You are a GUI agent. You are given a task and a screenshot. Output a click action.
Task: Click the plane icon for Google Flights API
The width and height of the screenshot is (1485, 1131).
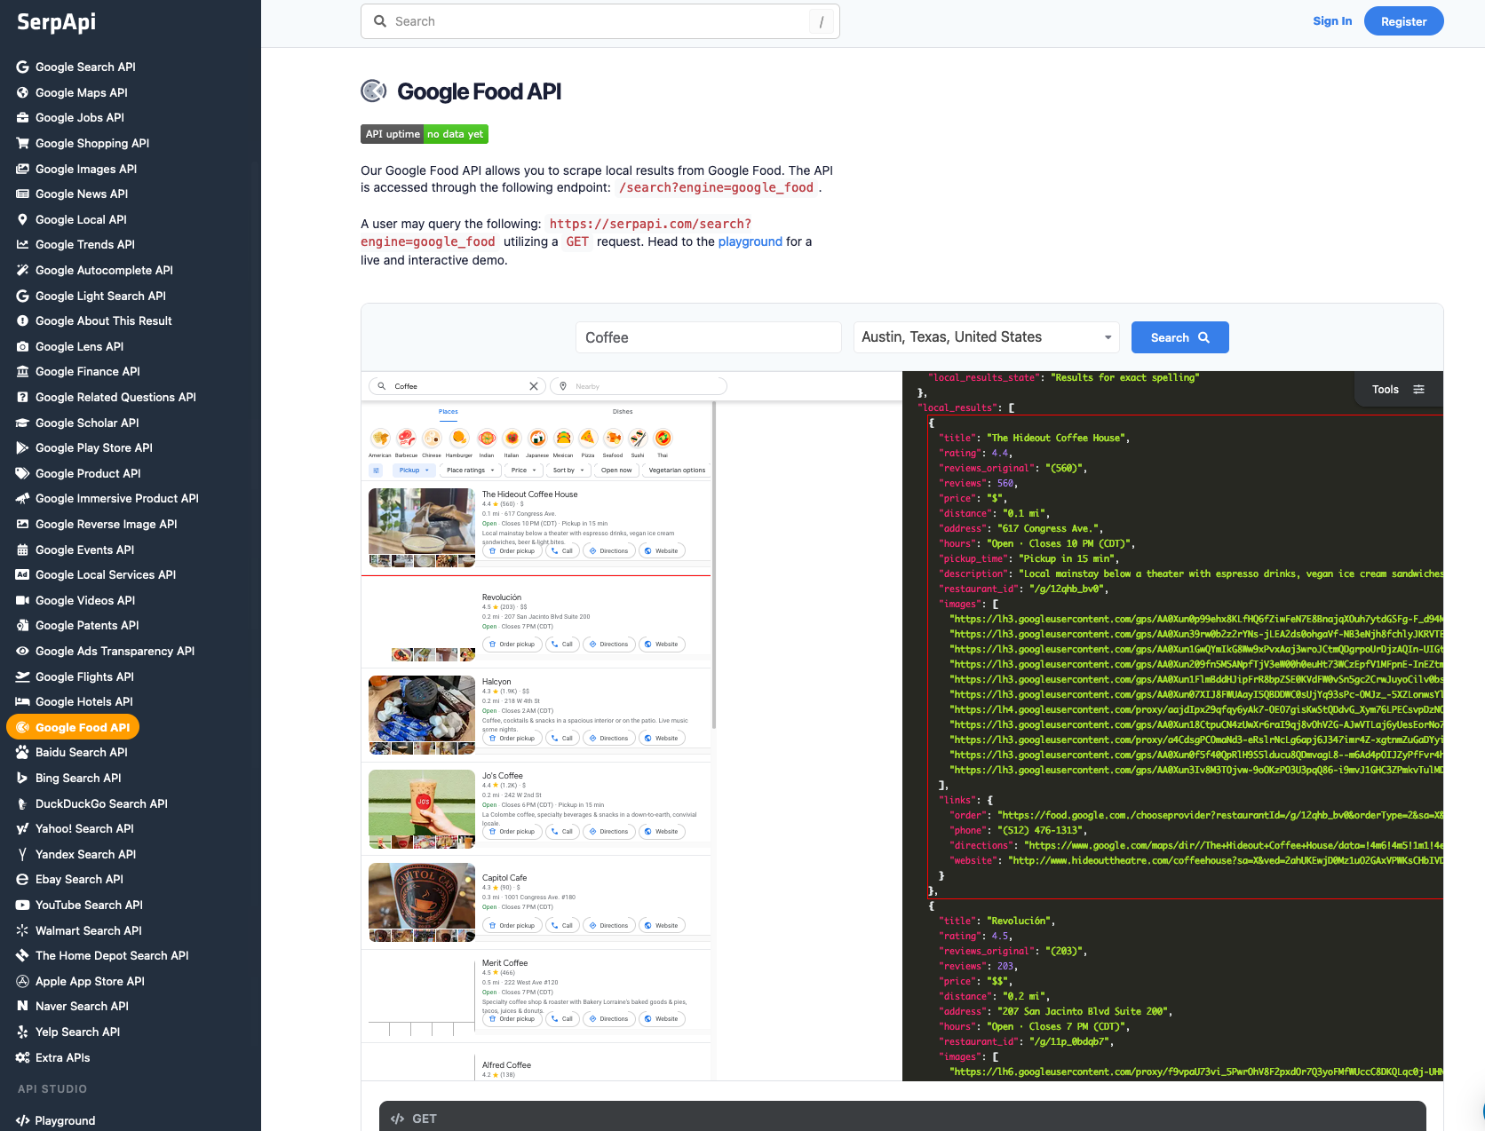[x=23, y=676]
